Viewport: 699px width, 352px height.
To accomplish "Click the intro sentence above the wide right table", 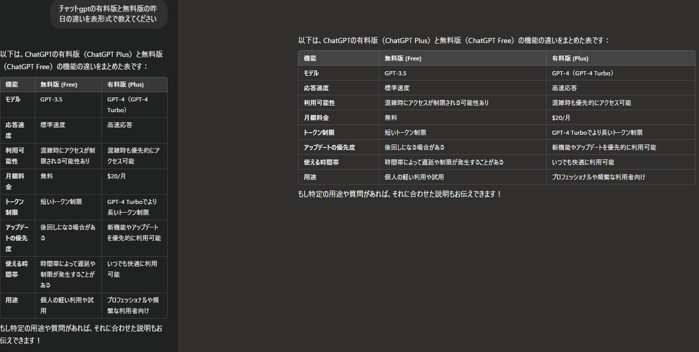I will tap(454, 40).
